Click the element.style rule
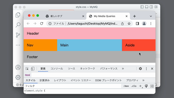 35,91
